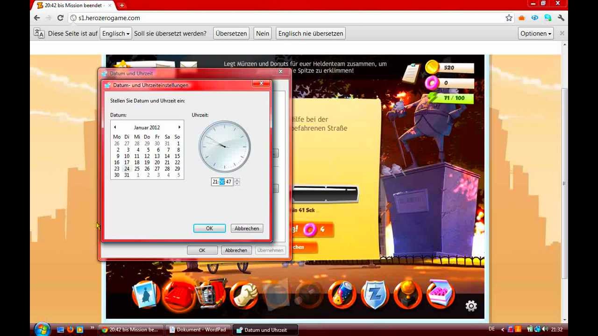The height and width of the screenshot is (336, 598).
Task: Click OK in Datum und Uhrzeit window
Action: pyautogui.click(x=202, y=250)
